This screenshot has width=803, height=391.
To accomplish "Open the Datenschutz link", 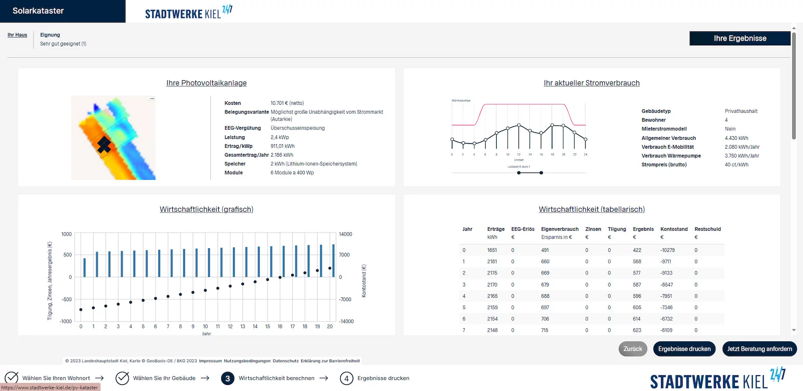I will pos(285,361).
